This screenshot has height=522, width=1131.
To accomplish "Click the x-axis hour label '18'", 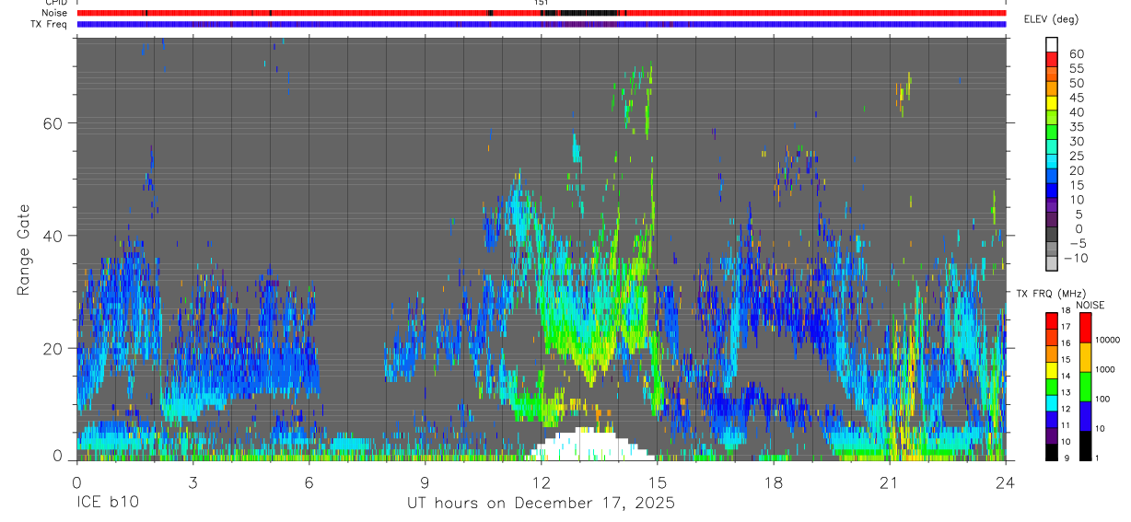I will pyautogui.click(x=773, y=482).
